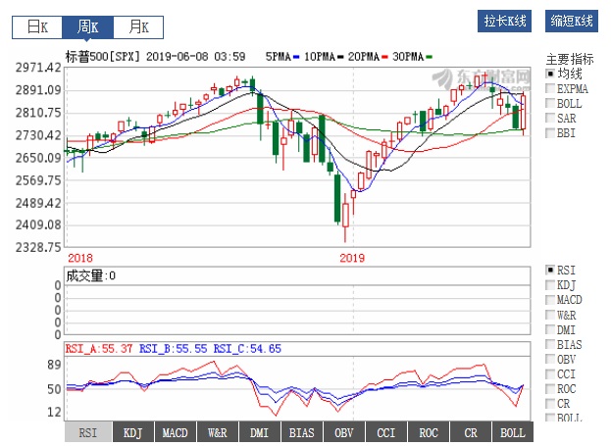Check the SAR main indicator option
This screenshot has height=446, width=611.
coord(551,119)
